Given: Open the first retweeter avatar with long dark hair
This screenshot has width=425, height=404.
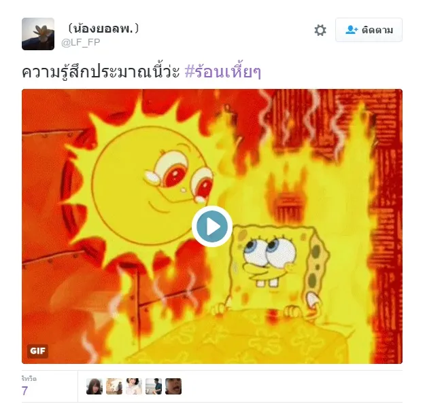Looking at the screenshot, I should pyautogui.click(x=95, y=386).
